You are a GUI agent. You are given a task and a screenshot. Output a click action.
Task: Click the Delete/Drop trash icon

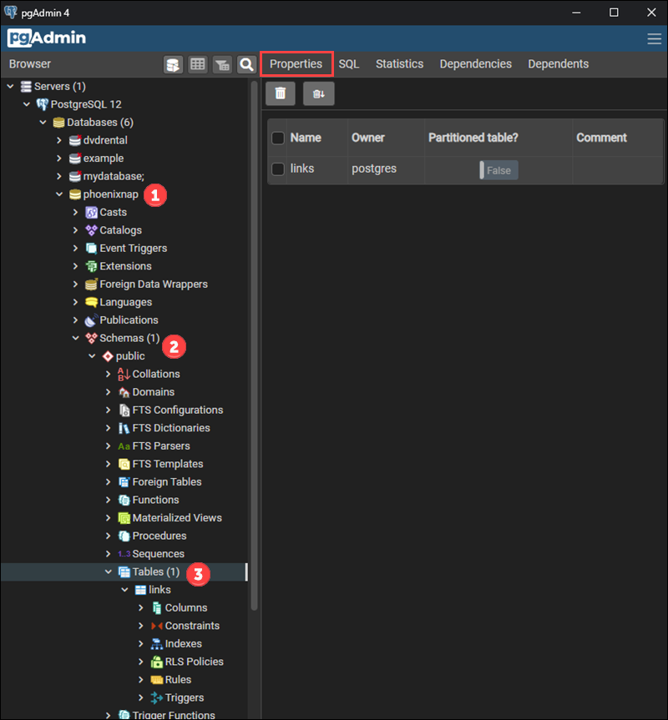(280, 93)
